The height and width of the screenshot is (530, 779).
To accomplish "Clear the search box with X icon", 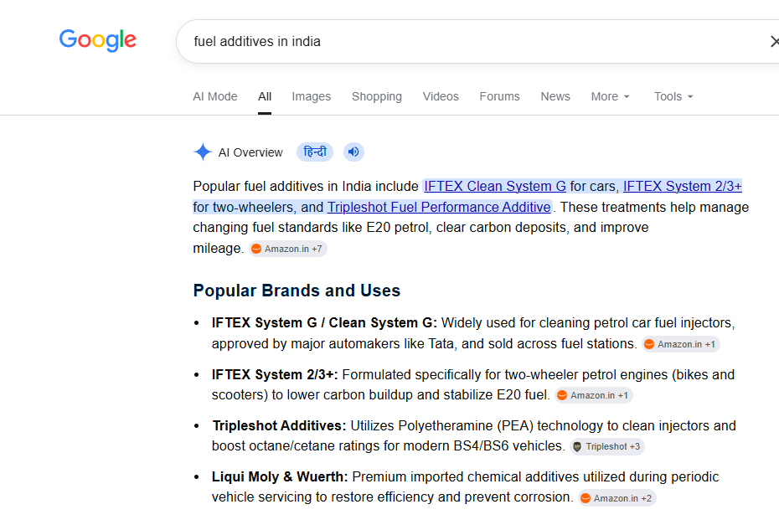I will coord(774,42).
